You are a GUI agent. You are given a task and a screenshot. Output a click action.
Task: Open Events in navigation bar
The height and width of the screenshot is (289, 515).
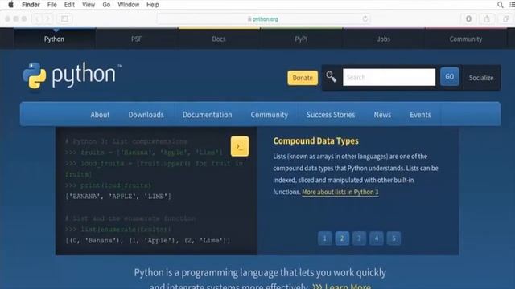(x=420, y=115)
